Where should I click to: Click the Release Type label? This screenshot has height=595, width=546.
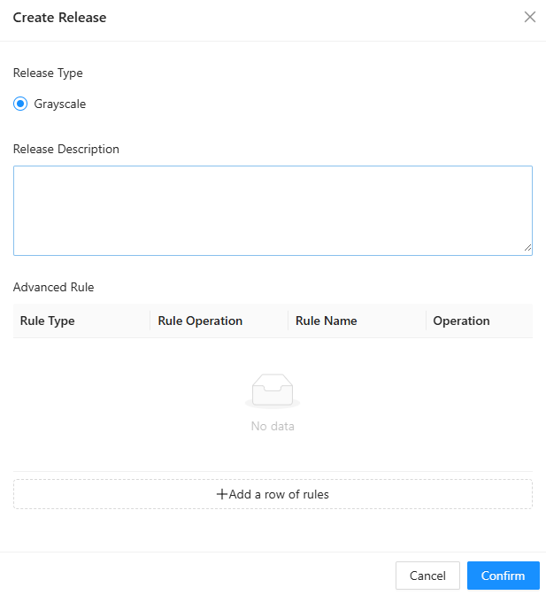click(48, 73)
